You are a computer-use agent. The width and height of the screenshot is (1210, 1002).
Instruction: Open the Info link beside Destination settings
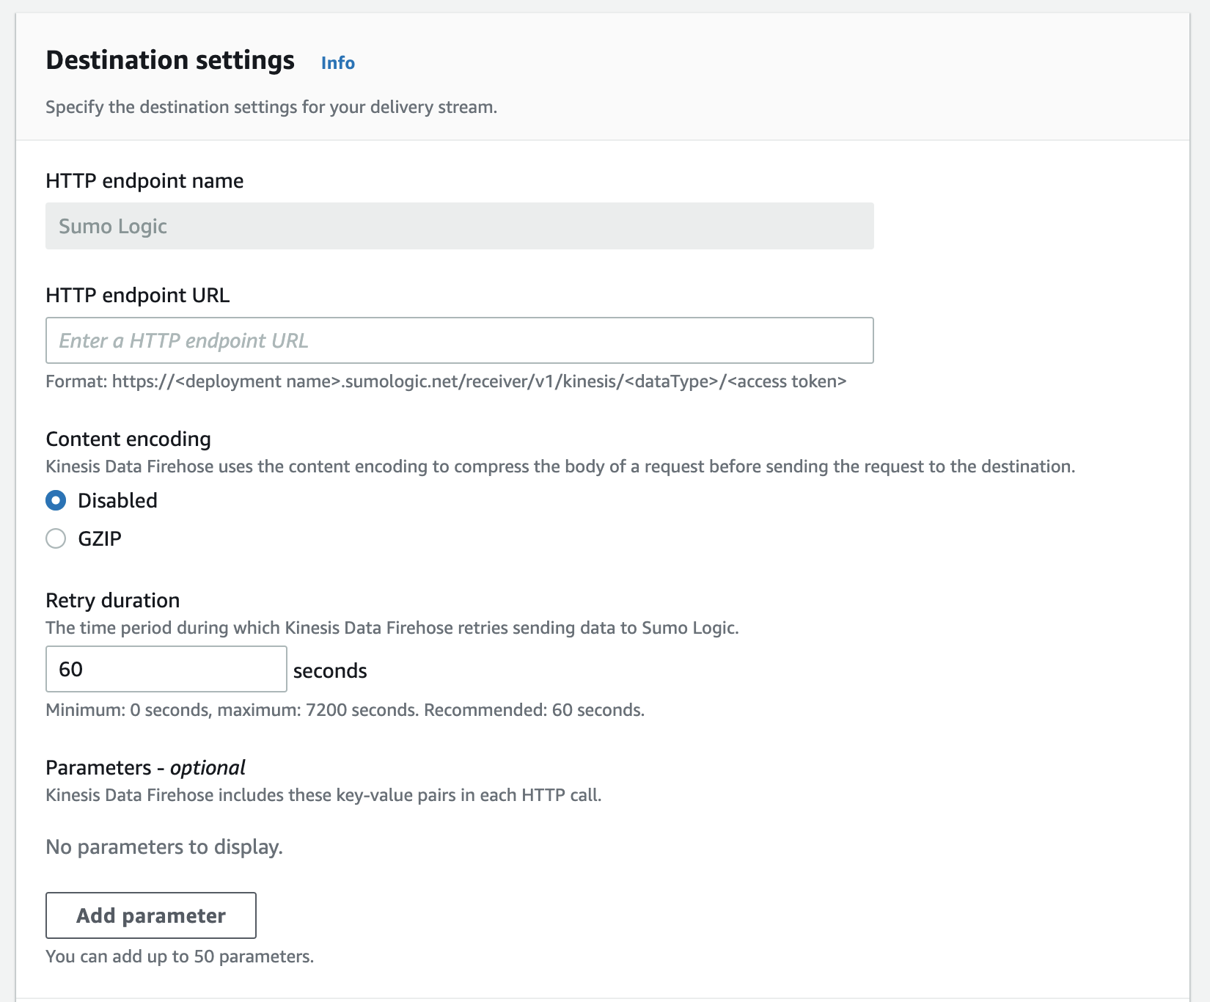[337, 63]
